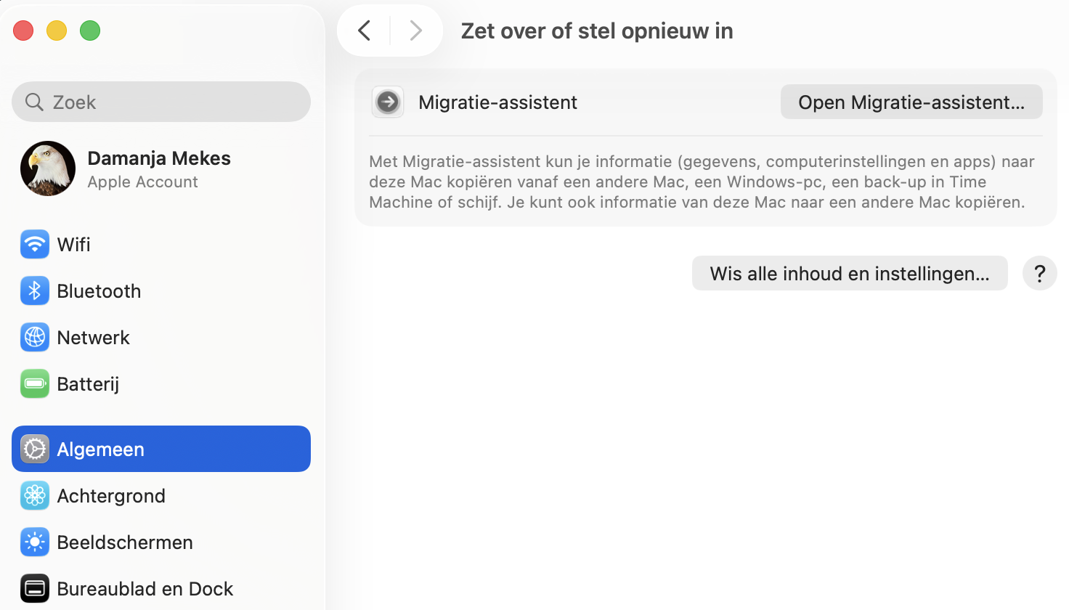Image resolution: width=1069 pixels, height=610 pixels.
Task: Click the forward navigation chevron
Action: tap(415, 30)
